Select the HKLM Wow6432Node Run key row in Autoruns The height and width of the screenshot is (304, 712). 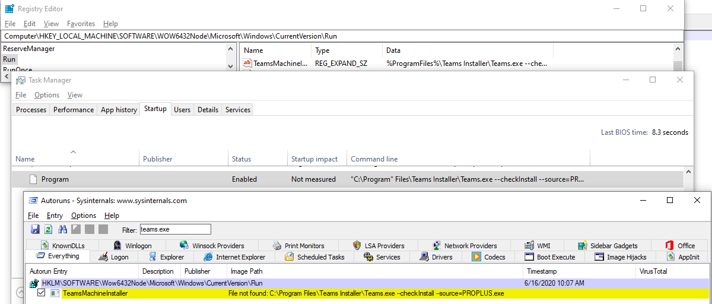pyautogui.click(x=368, y=283)
